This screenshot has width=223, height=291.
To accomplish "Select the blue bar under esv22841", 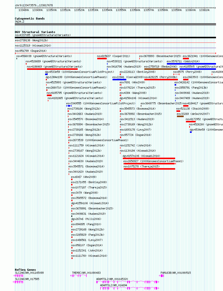I will (x=119, y=80).
